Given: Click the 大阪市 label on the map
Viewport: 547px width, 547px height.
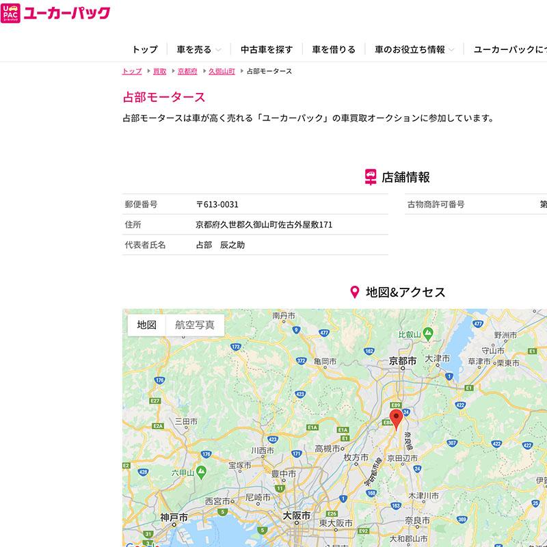Looking at the screenshot, I should 297,516.
